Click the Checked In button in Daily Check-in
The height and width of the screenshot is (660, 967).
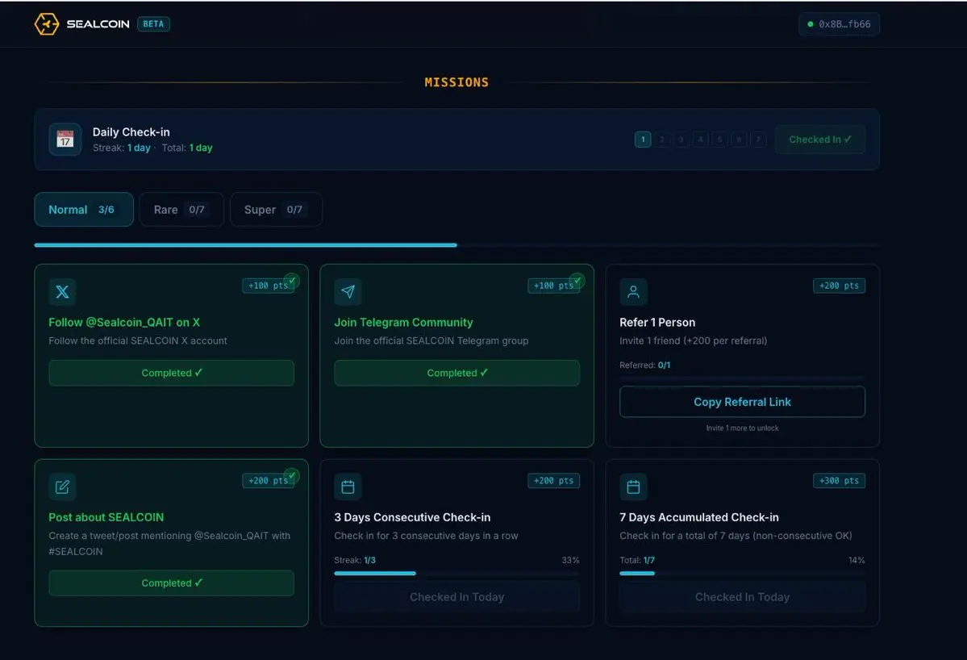[820, 140]
